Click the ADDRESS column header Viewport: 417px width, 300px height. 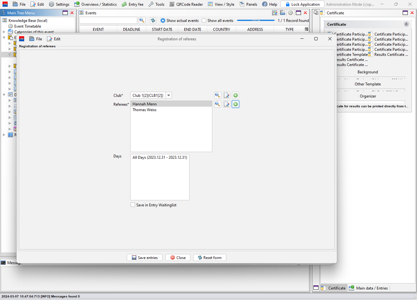(x=255, y=29)
